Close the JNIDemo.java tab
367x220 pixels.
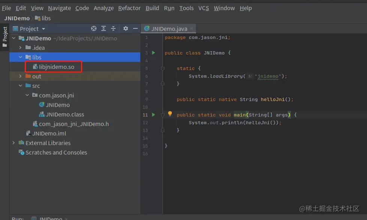[191, 28]
